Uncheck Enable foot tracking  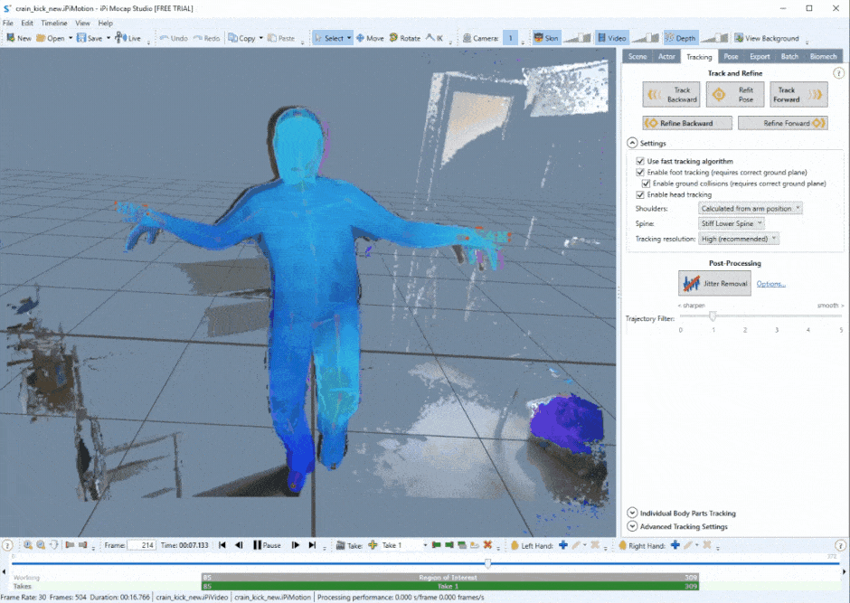tap(640, 173)
